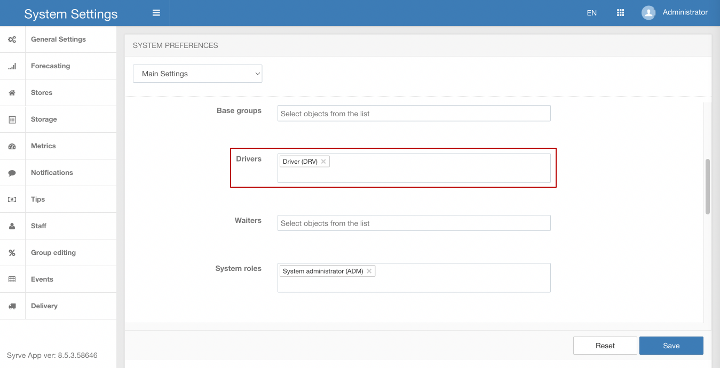The width and height of the screenshot is (720, 368).
Task: Open the Base groups selection list
Action: (414, 114)
